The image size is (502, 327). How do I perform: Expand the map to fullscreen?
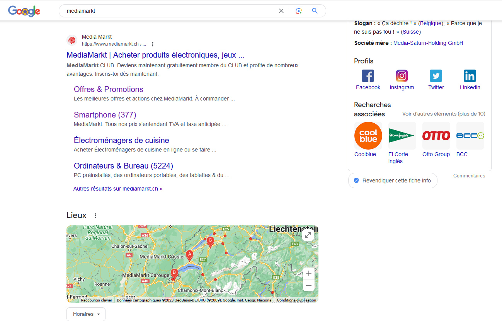[x=308, y=235]
